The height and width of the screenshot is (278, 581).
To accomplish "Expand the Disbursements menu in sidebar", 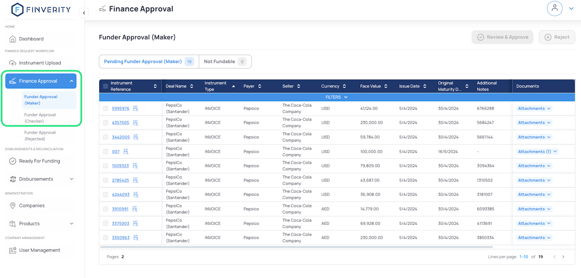I will (71, 179).
